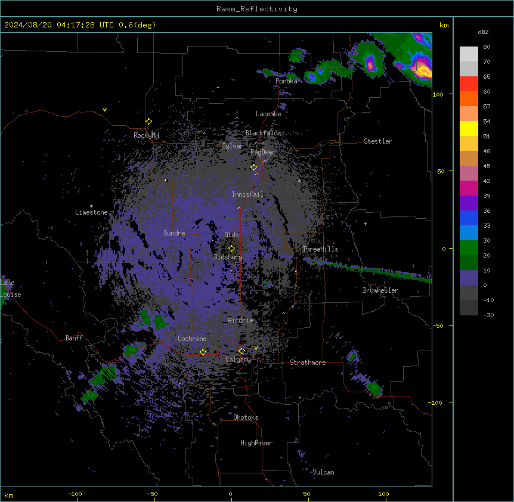Screen dimensions: 514x502
Task: Click the Blackfalds label
Action: 263,133
